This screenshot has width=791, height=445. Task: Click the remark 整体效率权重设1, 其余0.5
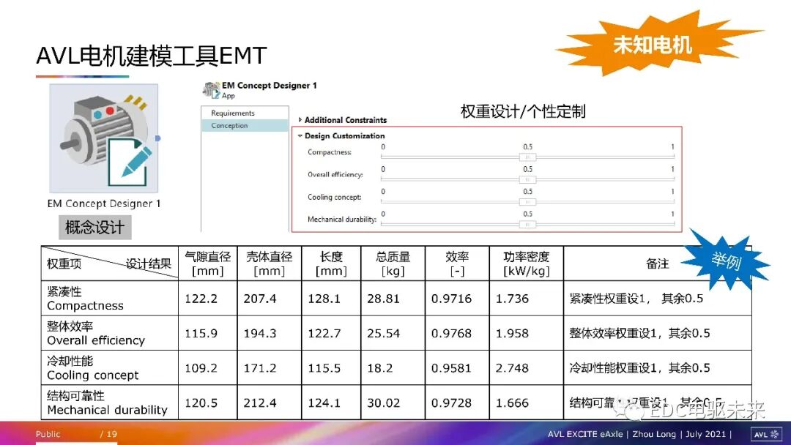coord(639,333)
